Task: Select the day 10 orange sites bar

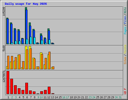Action: [42, 61]
